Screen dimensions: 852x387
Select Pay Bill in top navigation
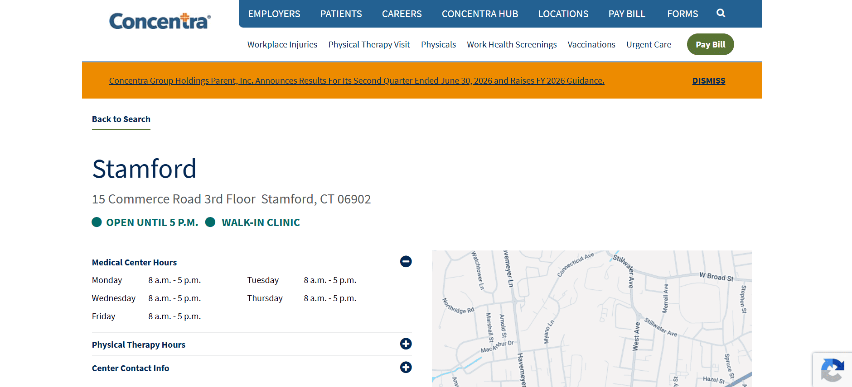pos(627,14)
